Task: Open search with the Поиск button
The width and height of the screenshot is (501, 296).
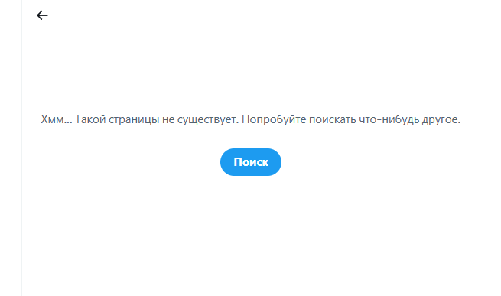Action: pos(251,162)
